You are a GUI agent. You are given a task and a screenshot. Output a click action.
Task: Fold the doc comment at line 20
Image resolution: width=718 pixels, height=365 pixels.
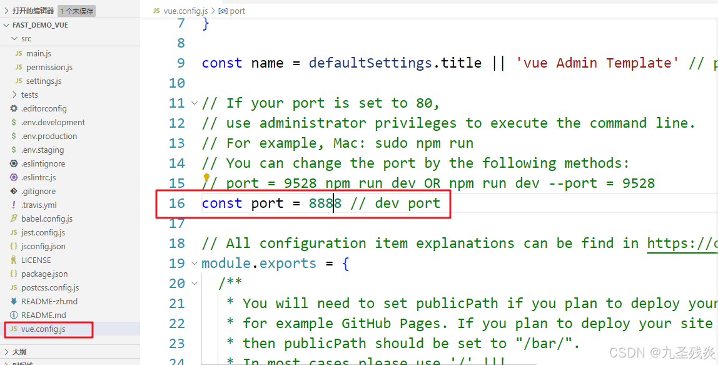(x=194, y=284)
